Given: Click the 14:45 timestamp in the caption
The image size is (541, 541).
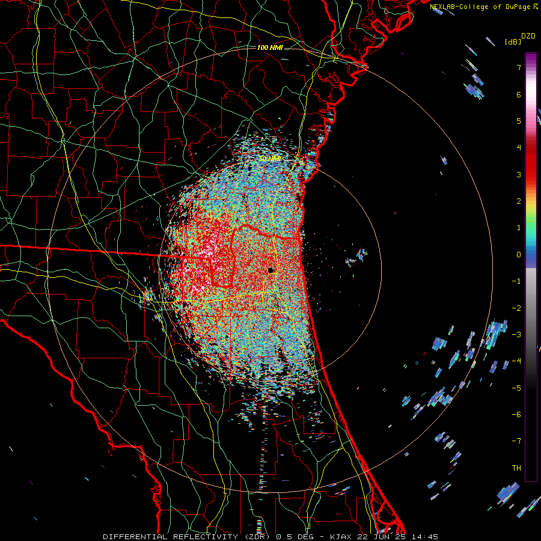Looking at the screenshot, I should pyautogui.click(x=425, y=537).
